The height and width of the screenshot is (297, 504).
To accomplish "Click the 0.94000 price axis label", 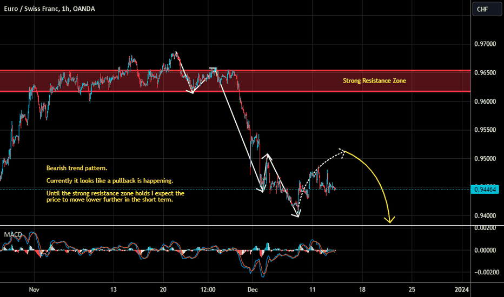I will [x=485, y=216].
